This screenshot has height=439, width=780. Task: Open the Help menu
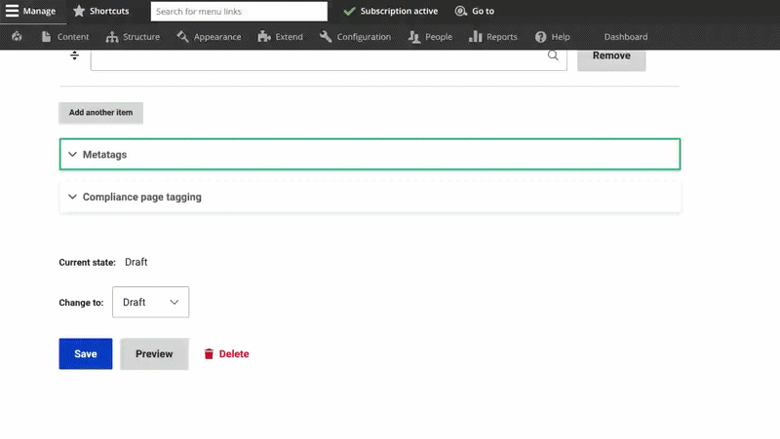pyautogui.click(x=560, y=37)
